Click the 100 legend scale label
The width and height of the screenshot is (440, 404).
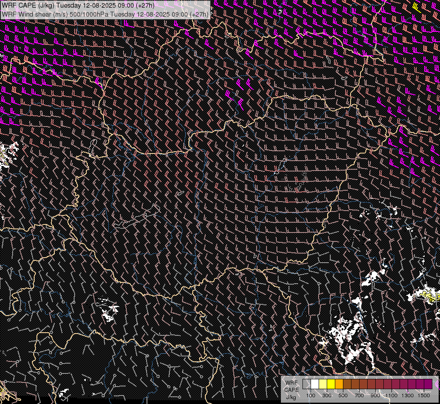pos(311,395)
